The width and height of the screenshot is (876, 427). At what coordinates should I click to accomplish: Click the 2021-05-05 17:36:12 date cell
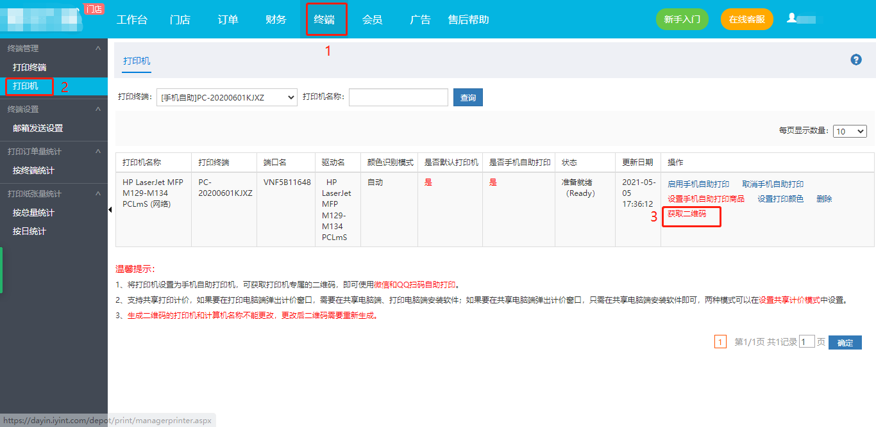(x=638, y=193)
